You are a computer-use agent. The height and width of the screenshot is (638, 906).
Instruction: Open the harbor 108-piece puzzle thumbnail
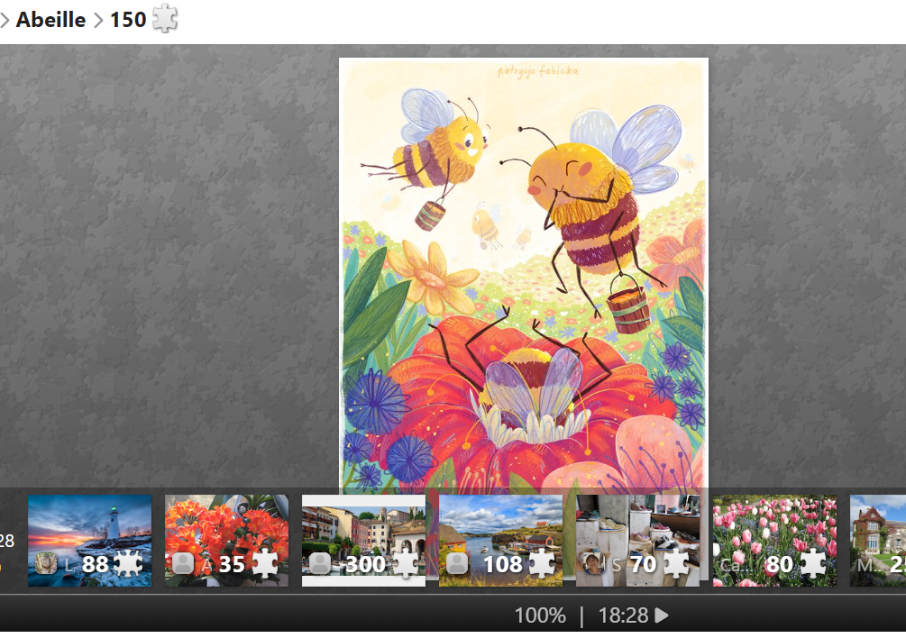pyautogui.click(x=500, y=541)
